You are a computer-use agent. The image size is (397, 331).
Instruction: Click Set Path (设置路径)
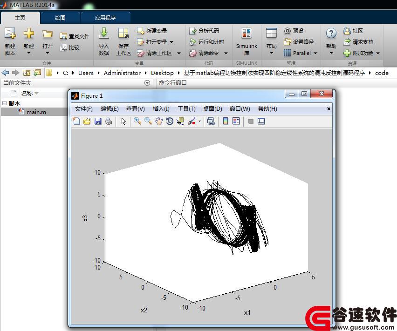tap(299, 42)
